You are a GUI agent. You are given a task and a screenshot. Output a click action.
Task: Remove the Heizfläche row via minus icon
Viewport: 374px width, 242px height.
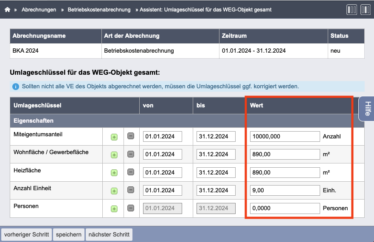tap(131, 172)
